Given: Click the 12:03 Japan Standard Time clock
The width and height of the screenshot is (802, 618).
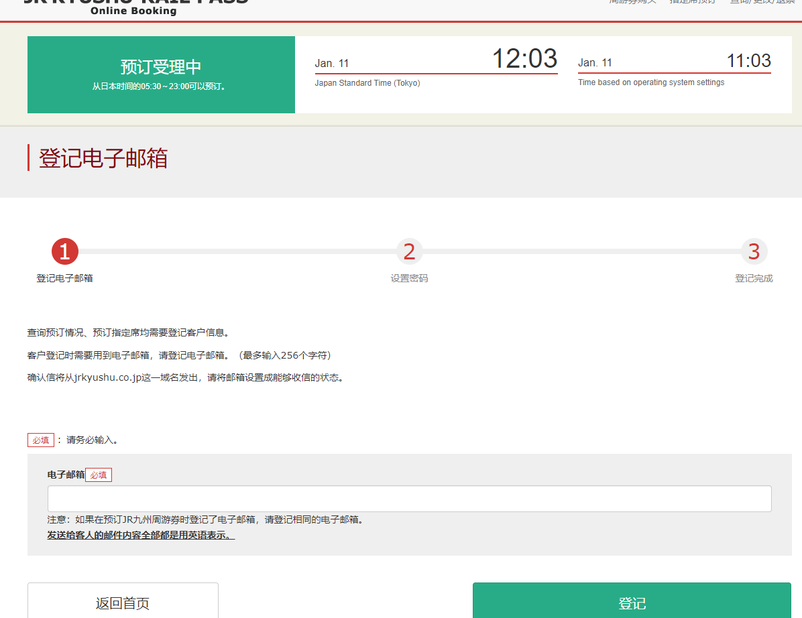Looking at the screenshot, I should [524, 59].
